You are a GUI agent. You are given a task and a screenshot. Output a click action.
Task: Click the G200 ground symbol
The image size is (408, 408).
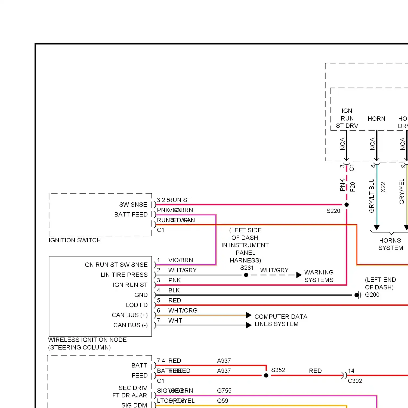tap(358, 295)
